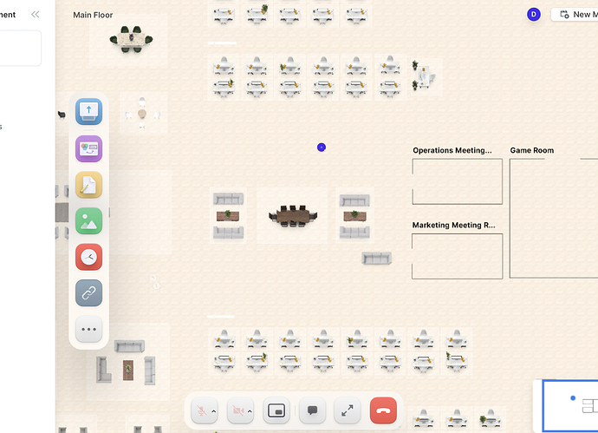Open the red clock timer app
This screenshot has width=598, height=433.
(88, 257)
